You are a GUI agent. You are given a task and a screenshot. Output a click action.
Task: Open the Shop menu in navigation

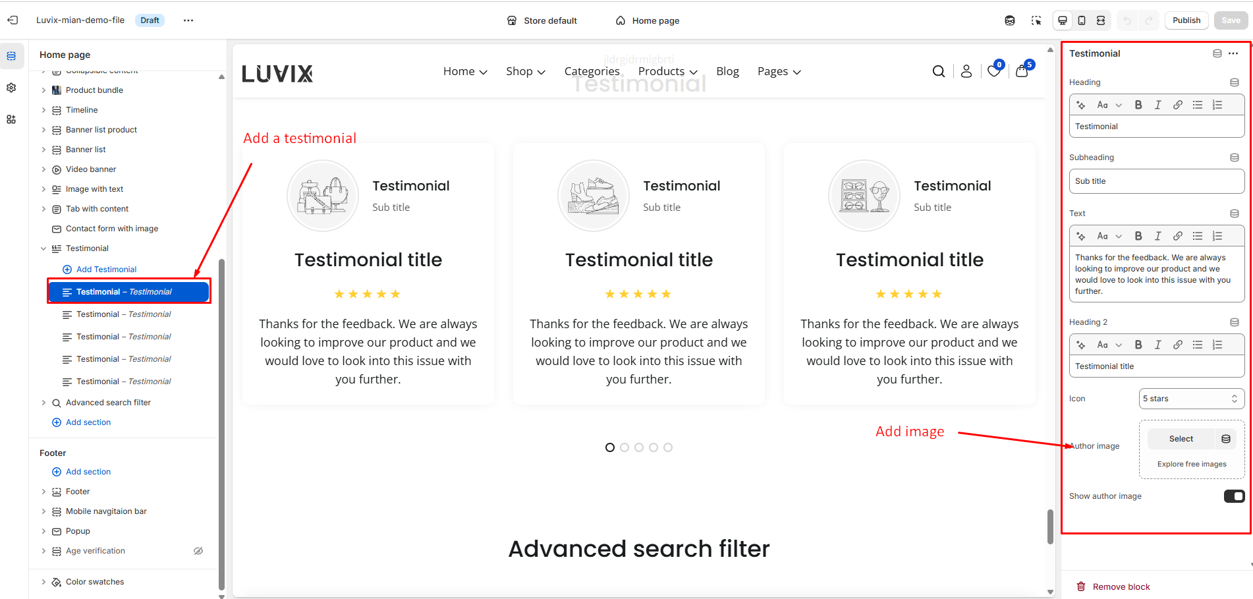tap(525, 71)
